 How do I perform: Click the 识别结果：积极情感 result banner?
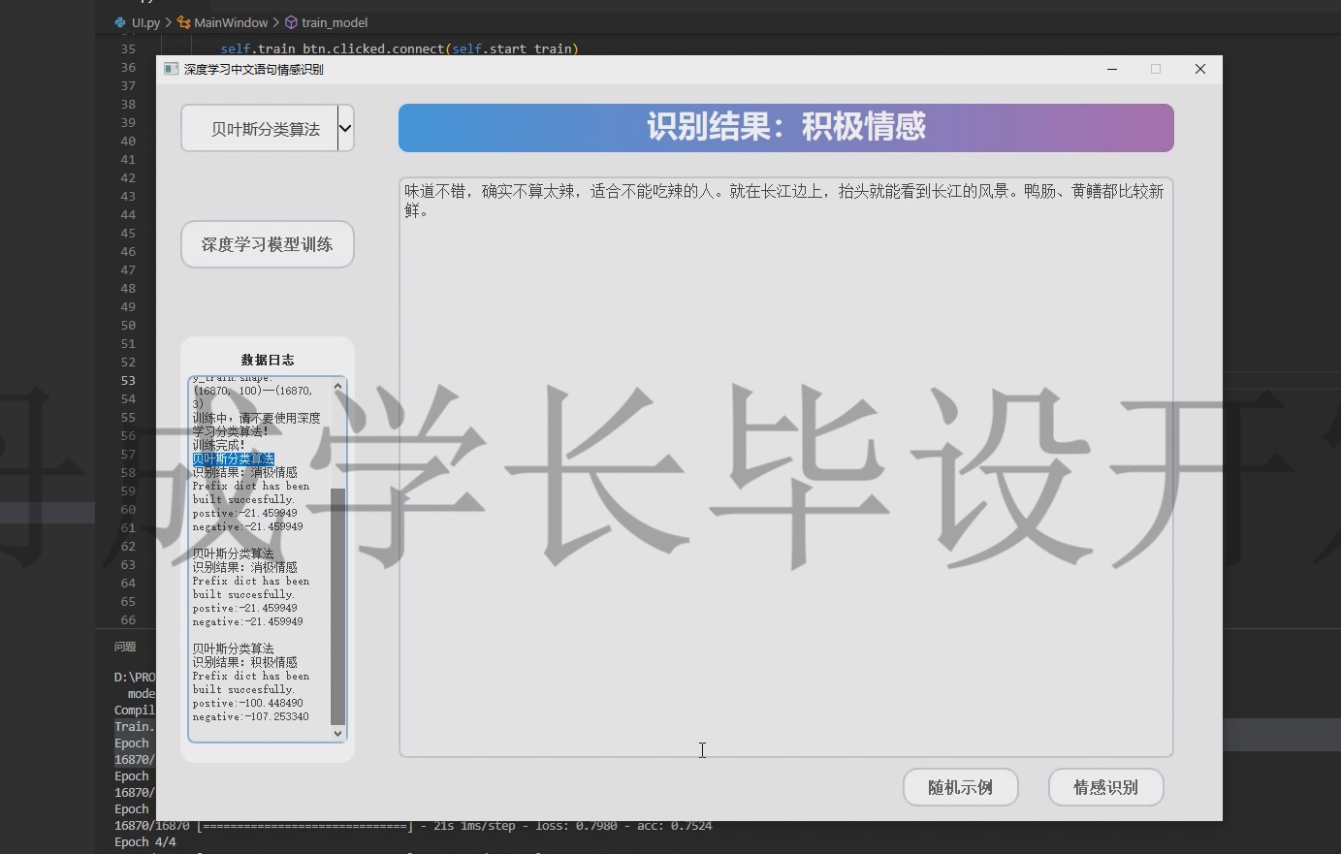785,128
